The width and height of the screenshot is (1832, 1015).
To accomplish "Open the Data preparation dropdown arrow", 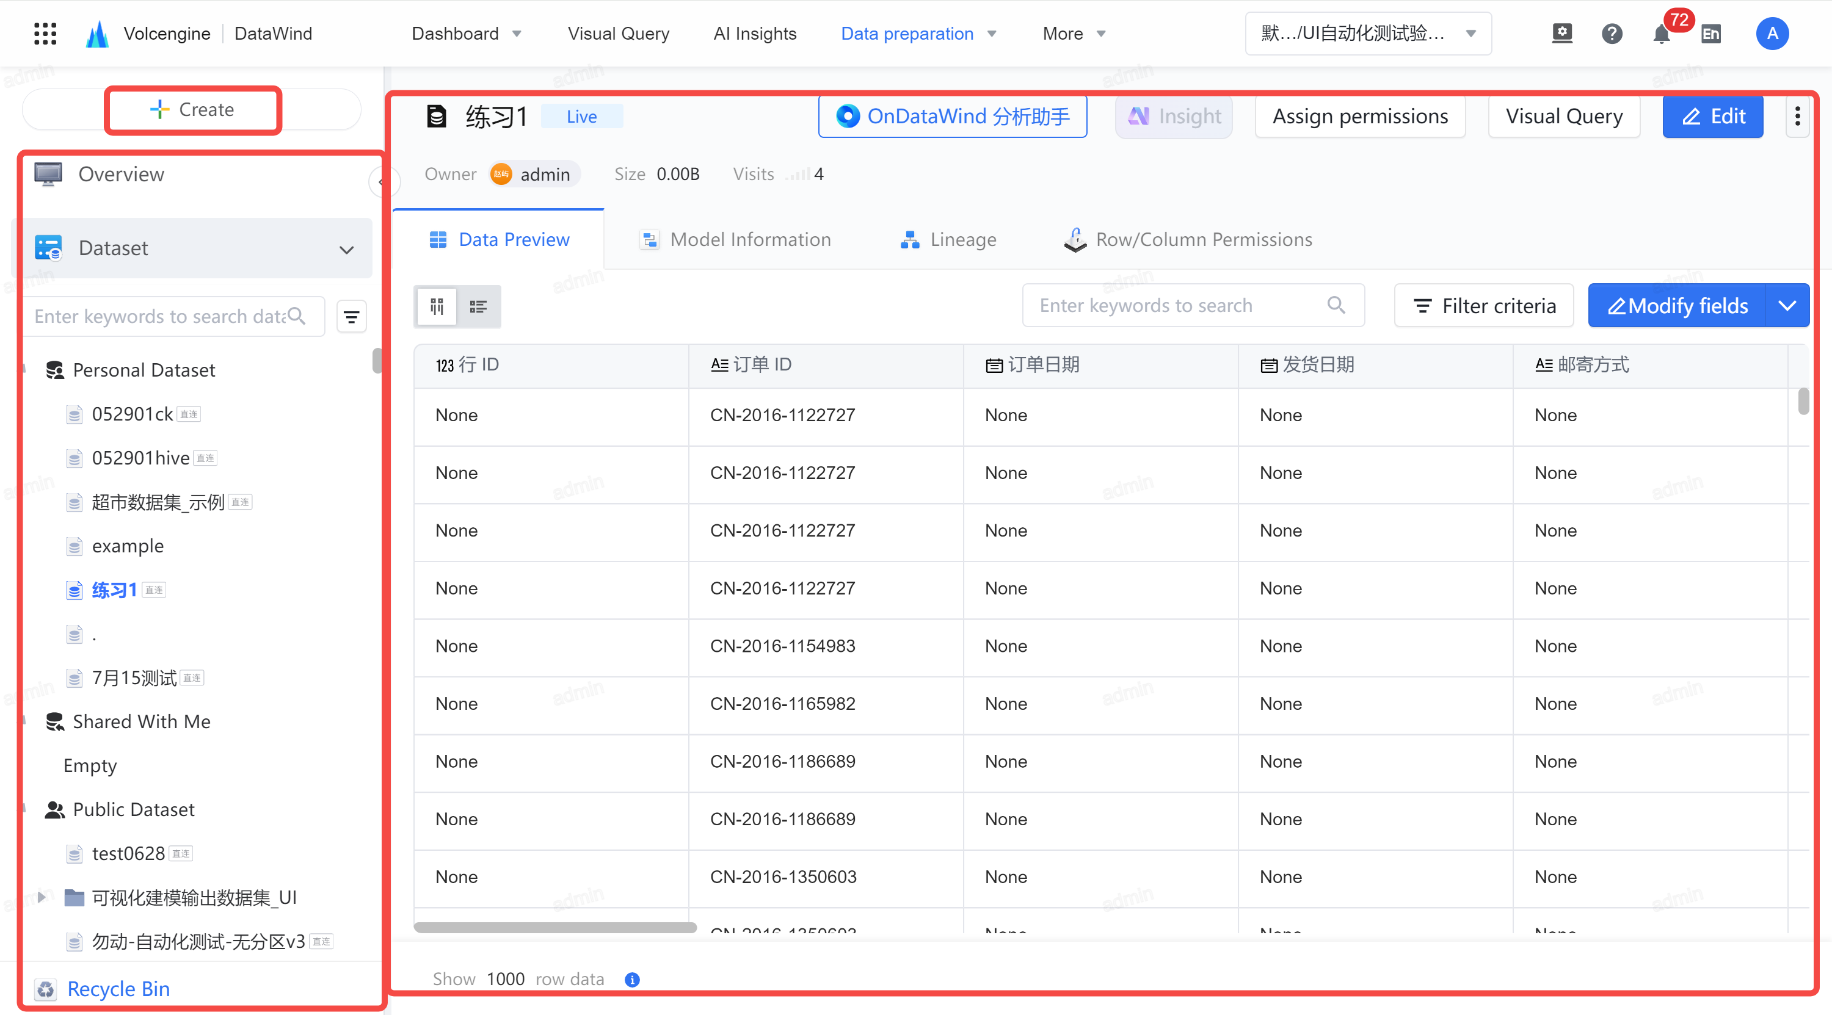I will (x=992, y=34).
